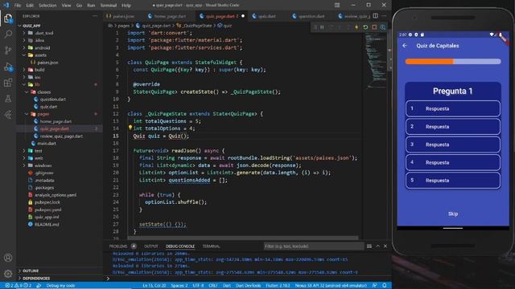Image resolution: width=515 pixels, height=289 pixels.
Task: Pause debugging from debug toolbar
Action: tap(322, 27)
